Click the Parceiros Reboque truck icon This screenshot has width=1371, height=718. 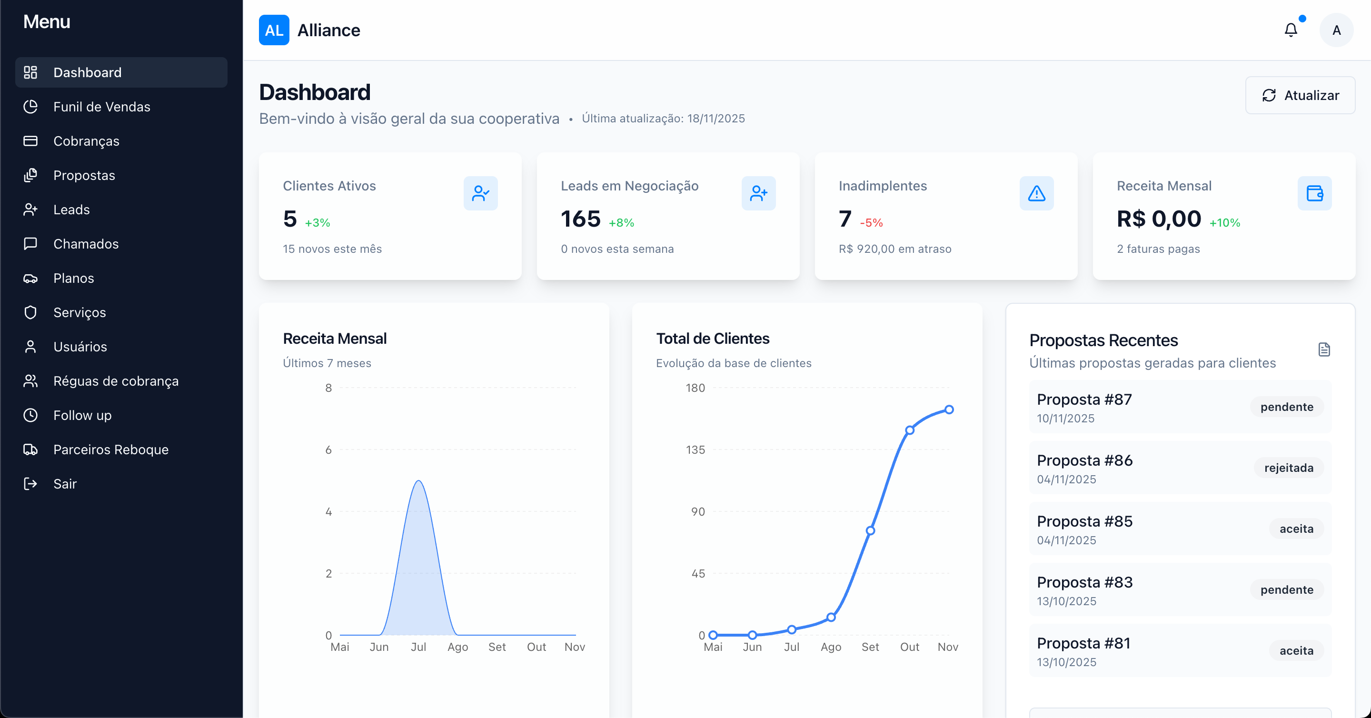[30, 449]
